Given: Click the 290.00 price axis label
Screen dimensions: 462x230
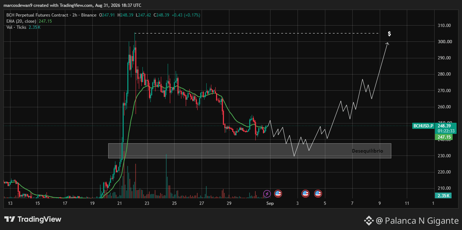Looking at the screenshot, I should [x=444, y=58].
